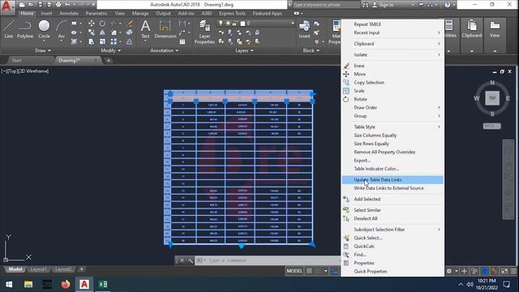Click the command line customize wrench icon
The image size is (519, 292).
click(x=191, y=260)
